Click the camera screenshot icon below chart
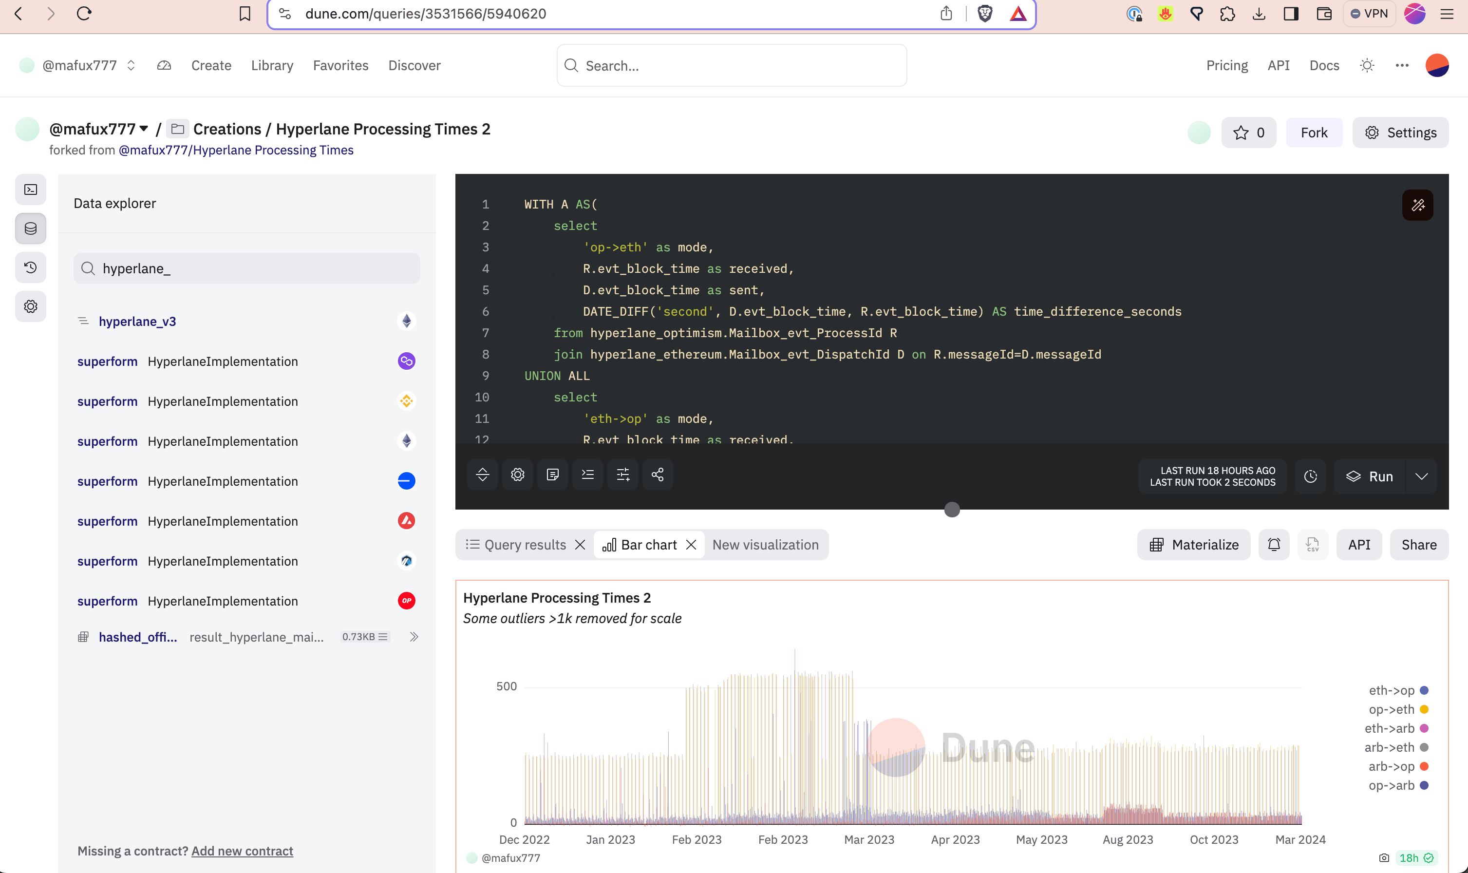The image size is (1468, 873). (x=1385, y=858)
